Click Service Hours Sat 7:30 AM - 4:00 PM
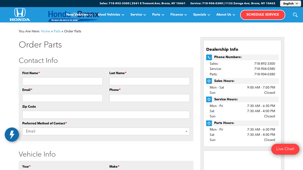 pos(242,111)
